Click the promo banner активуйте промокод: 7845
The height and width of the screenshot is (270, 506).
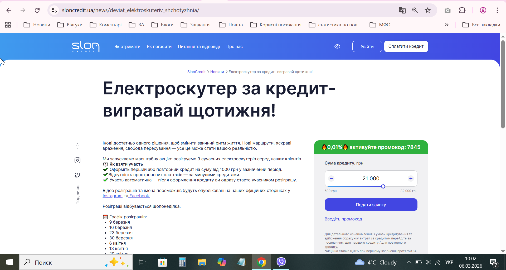(371, 147)
